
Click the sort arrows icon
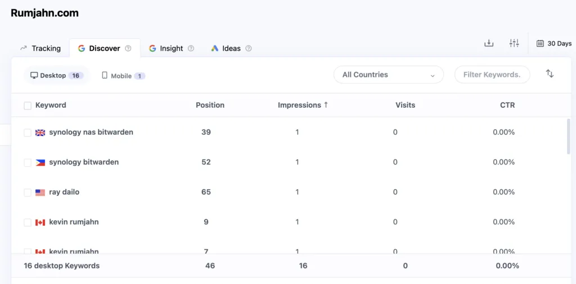click(550, 74)
